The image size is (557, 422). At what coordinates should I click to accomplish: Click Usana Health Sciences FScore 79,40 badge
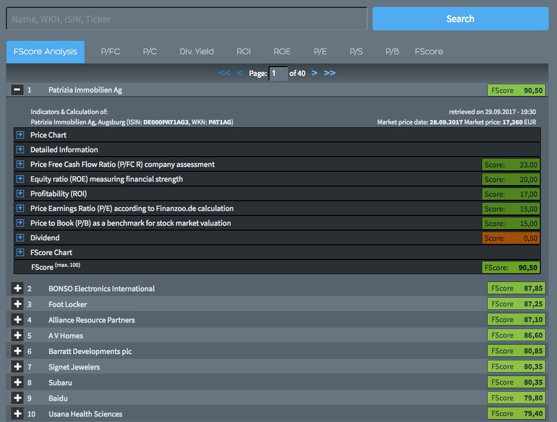coord(516,413)
